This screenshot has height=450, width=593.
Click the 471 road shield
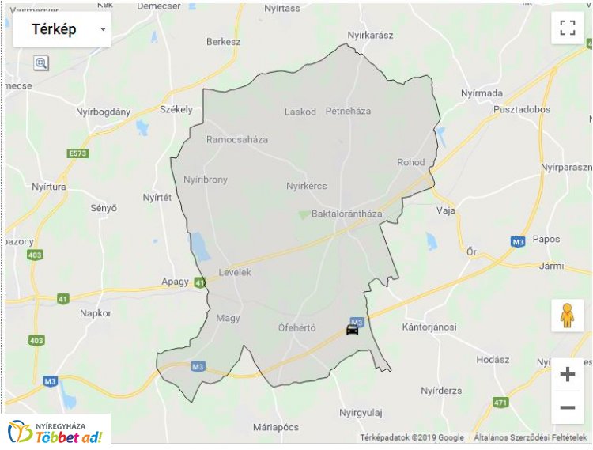tap(500, 403)
